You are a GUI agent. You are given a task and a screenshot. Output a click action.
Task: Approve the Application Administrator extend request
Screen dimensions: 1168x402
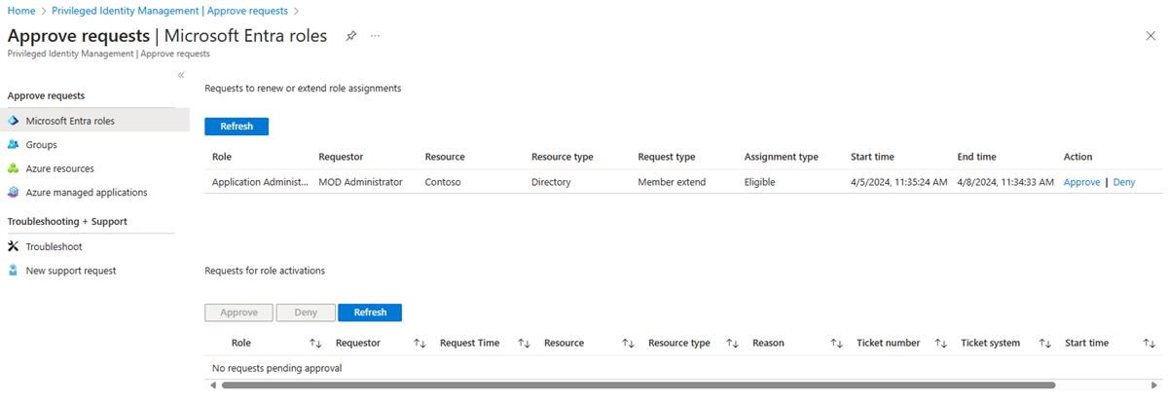(x=1081, y=182)
